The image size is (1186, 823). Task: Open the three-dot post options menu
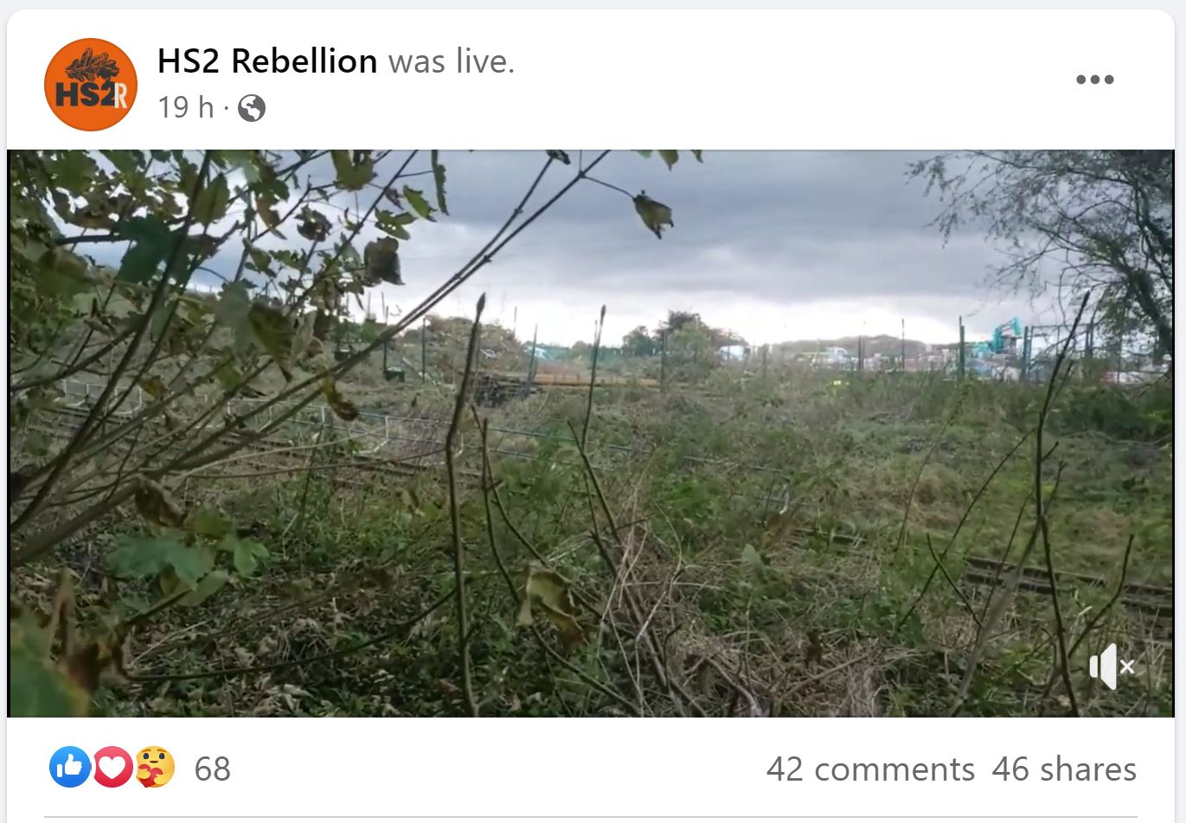pyautogui.click(x=1094, y=80)
